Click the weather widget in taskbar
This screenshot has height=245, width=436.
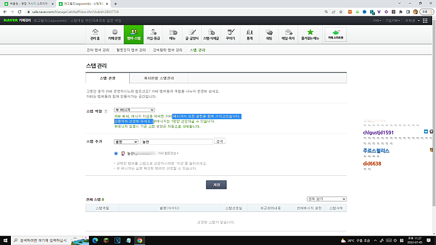356,241
